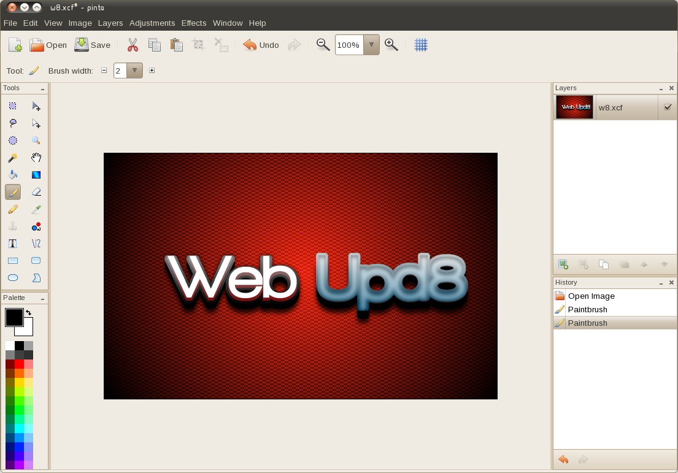The image size is (678, 473).
Task: Minimize the Layers panel
Action: [x=661, y=88]
